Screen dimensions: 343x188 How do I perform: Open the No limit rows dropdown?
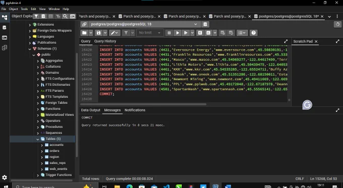click(x=150, y=33)
